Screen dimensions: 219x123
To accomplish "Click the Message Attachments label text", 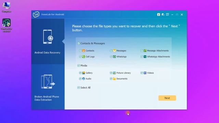I will 158,51.
